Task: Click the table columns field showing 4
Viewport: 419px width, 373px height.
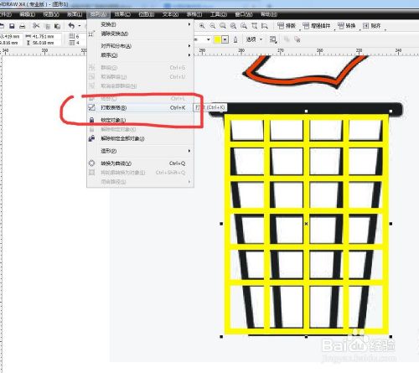Action: pyautogui.click(x=80, y=43)
